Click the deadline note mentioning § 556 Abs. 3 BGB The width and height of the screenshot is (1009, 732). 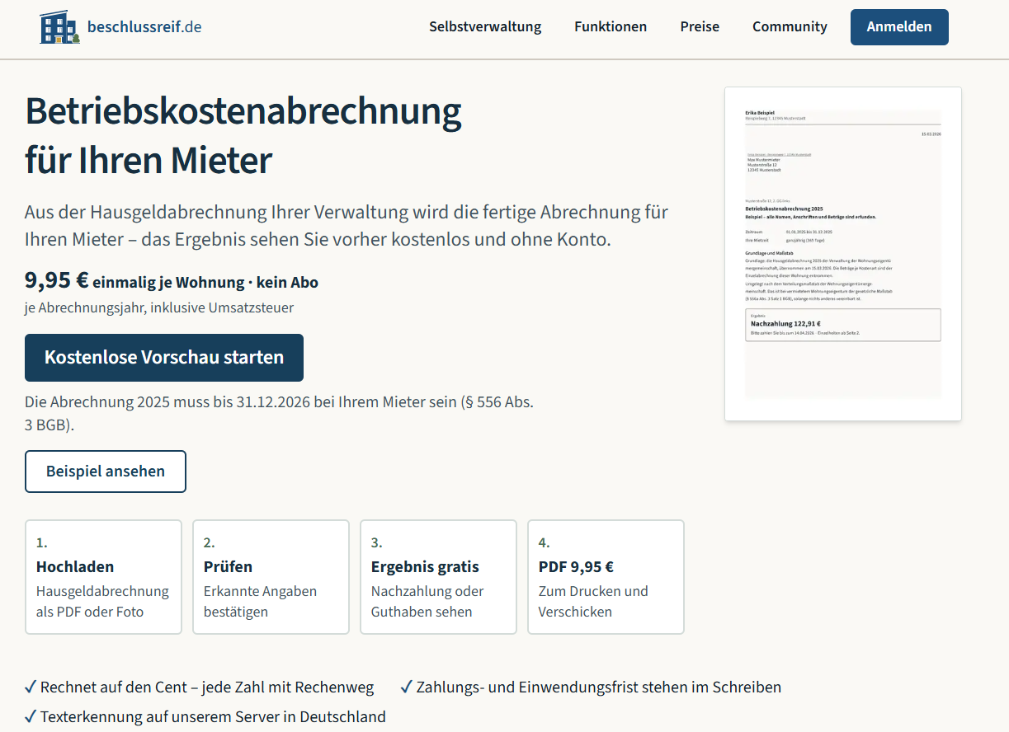279,414
